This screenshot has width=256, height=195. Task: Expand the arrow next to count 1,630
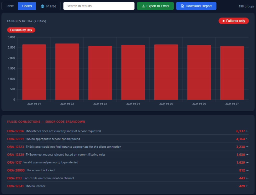click(247, 154)
